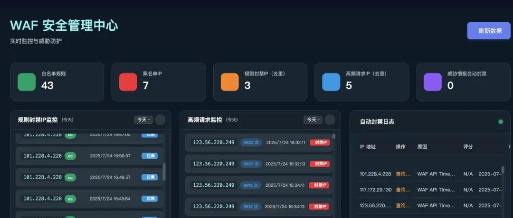Click N/A score in the 117.172.29.130 log row

(x=468, y=190)
